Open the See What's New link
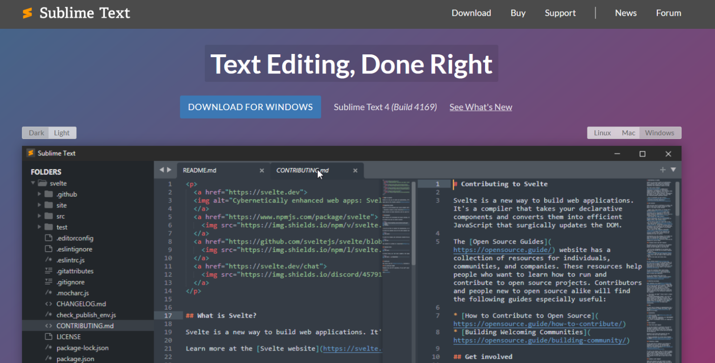 [x=480, y=107]
